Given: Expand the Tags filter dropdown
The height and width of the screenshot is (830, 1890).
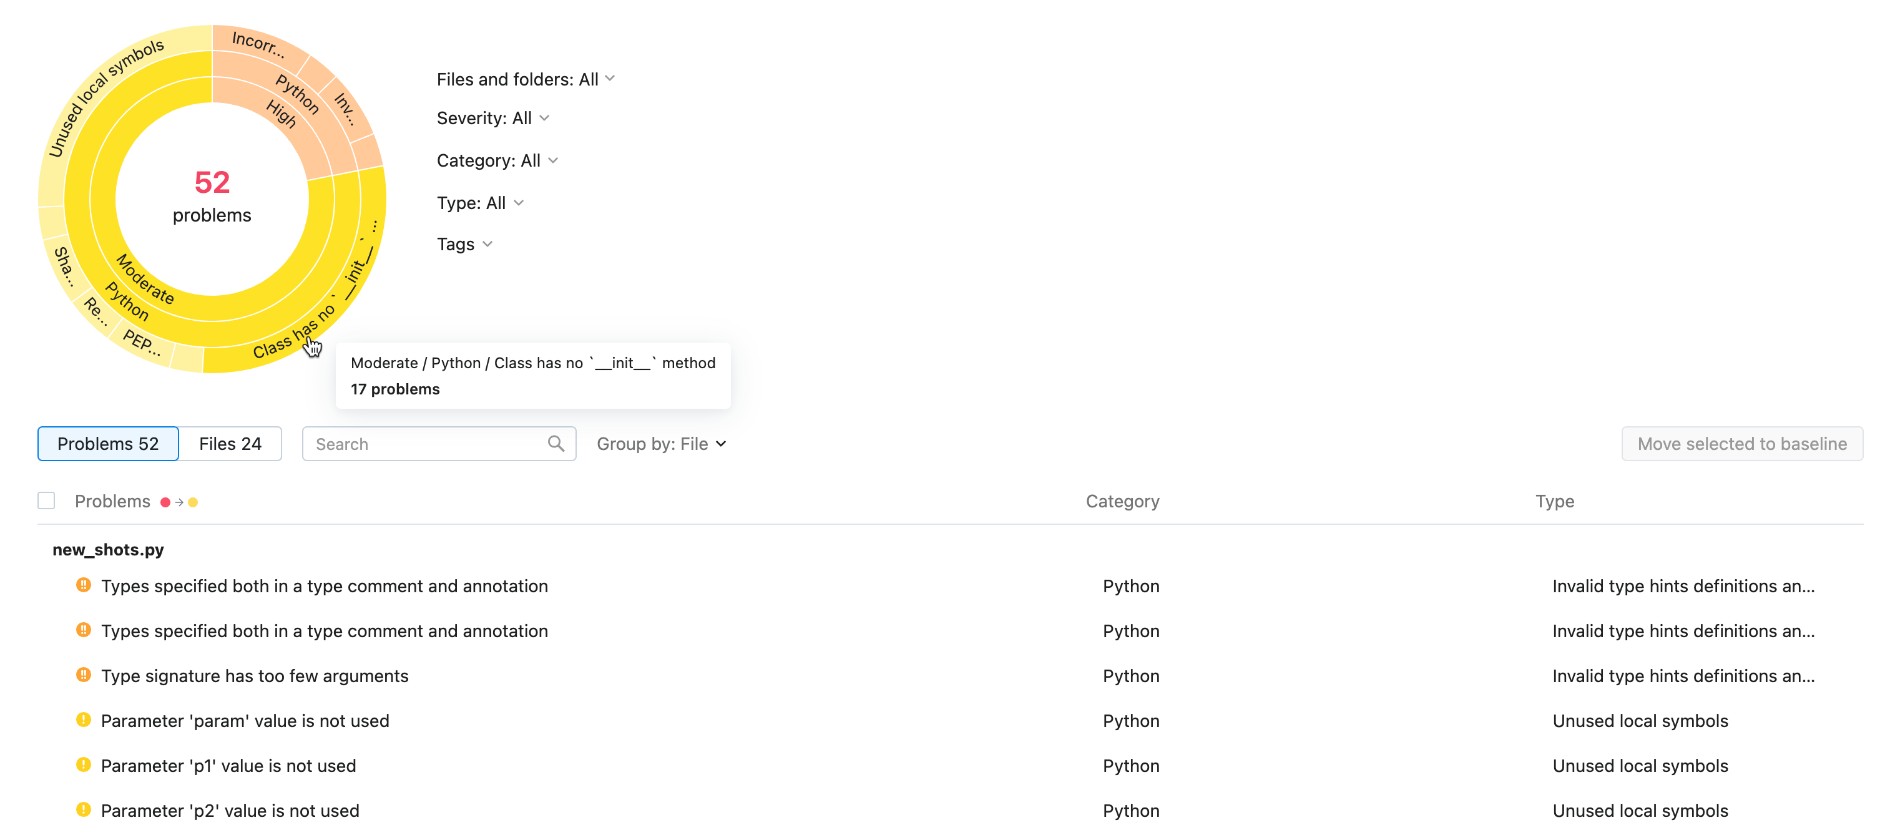Looking at the screenshot, I should 464,243.
